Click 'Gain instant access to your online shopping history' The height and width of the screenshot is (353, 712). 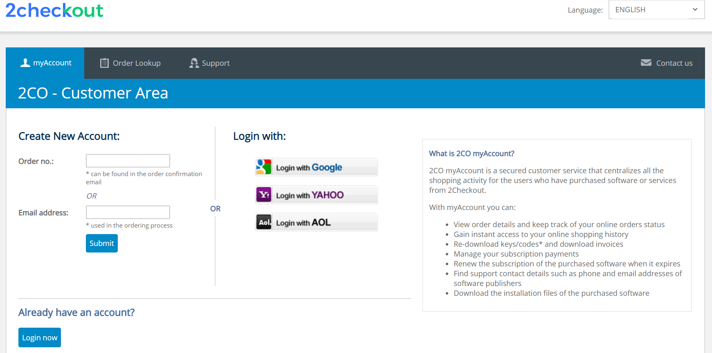[x=541, y=235]
